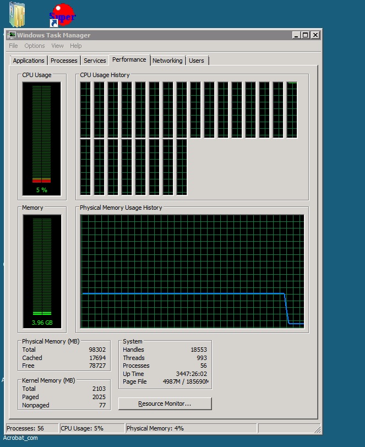
Task: Go to the Services tab
Action: (x=95, y=61)
